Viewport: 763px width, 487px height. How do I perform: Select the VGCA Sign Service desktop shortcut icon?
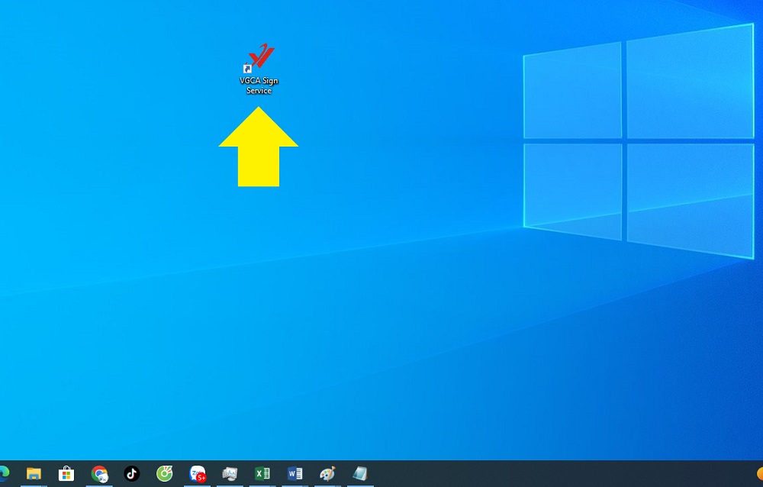tap(259, 57)
